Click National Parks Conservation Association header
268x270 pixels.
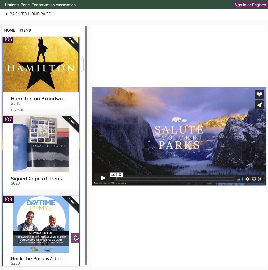click(x=40, y=5)
